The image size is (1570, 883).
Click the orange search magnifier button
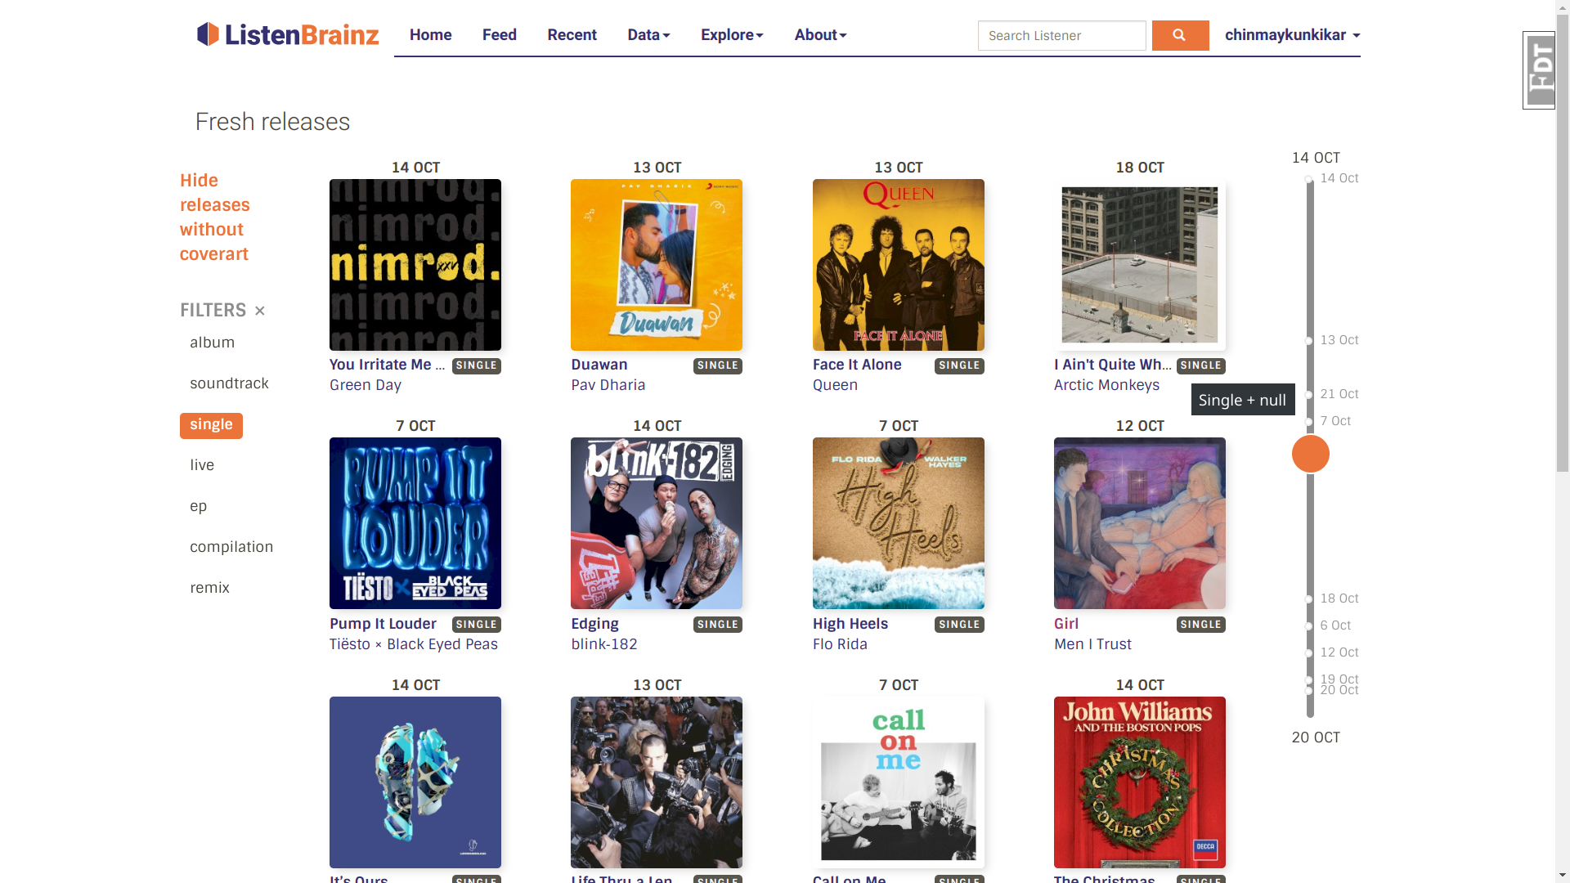pos(1180,35)
